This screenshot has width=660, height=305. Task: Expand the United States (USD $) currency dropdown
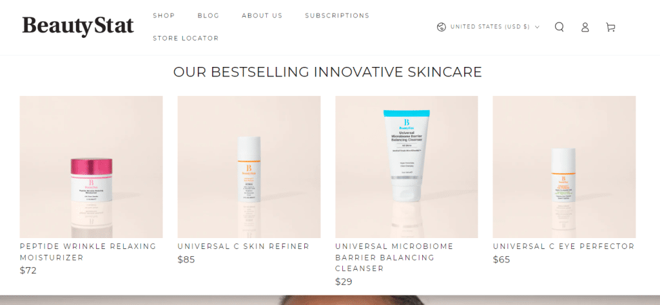pyautogui.click(x=489, y=27)
